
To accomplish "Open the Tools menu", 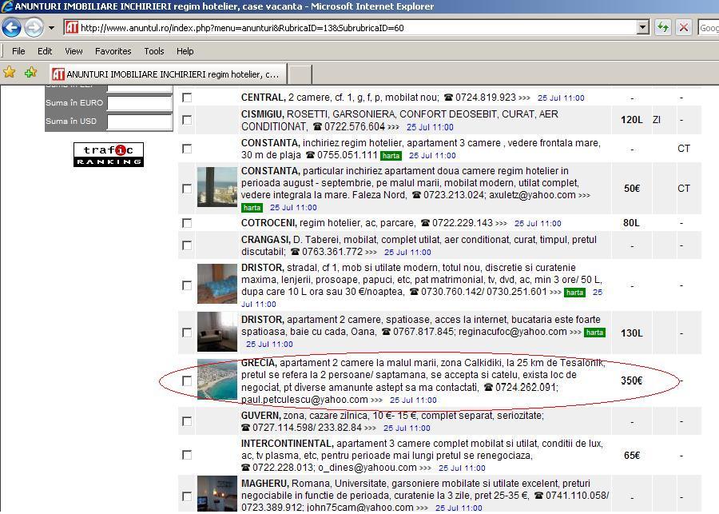I will click(x=153, y=51).
